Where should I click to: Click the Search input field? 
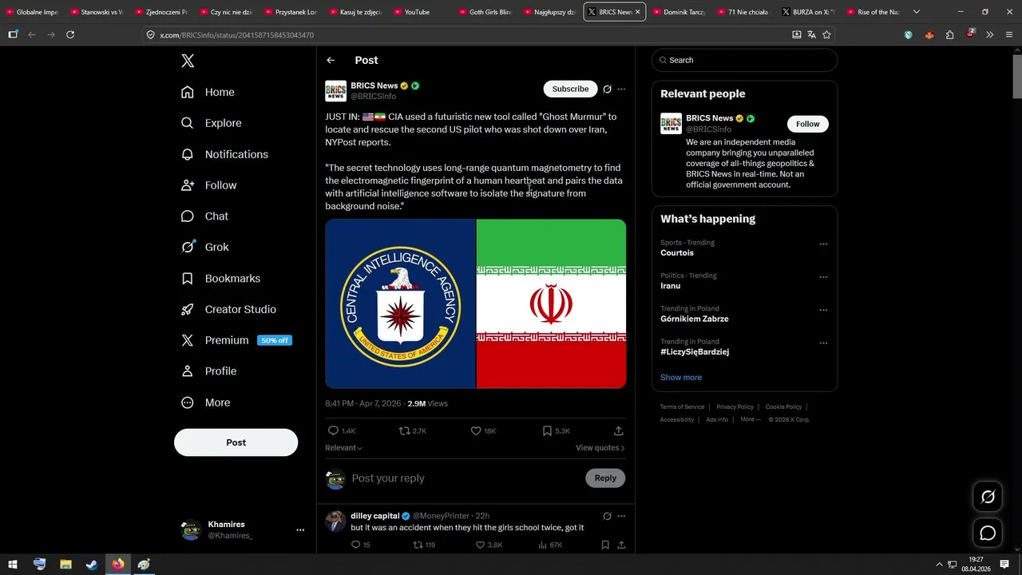click(744, 60)
